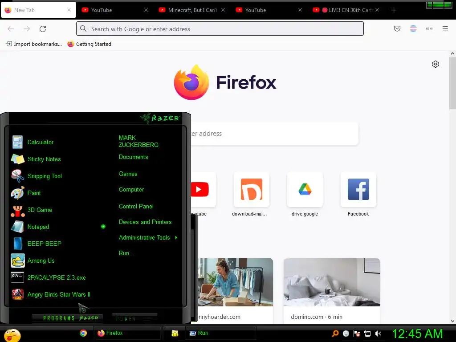Click the page vertical scrollbar thumb
The image size is (456, 342).
coord(452,83)
